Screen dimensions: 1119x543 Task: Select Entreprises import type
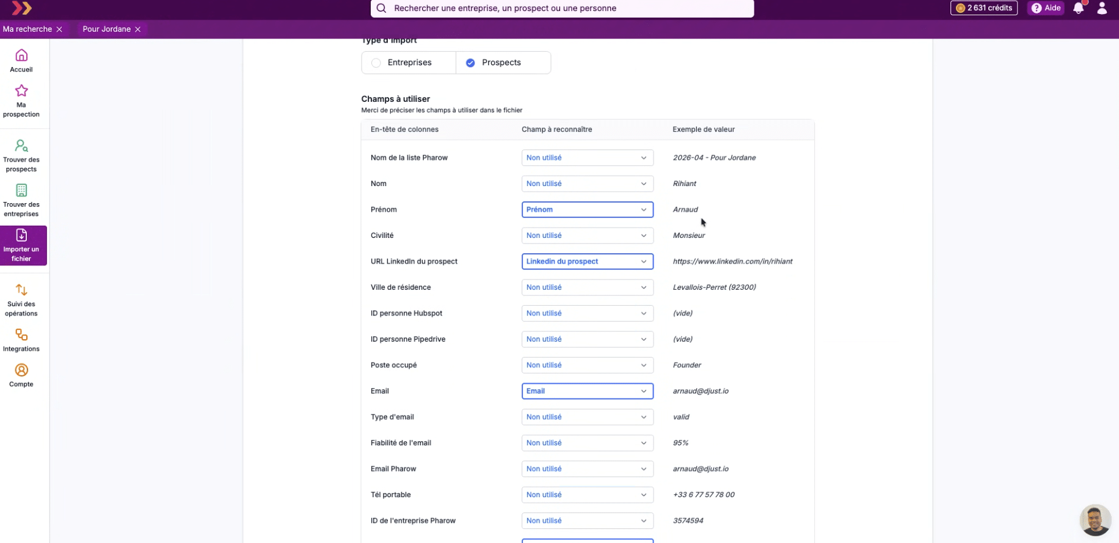coord(409,63)
